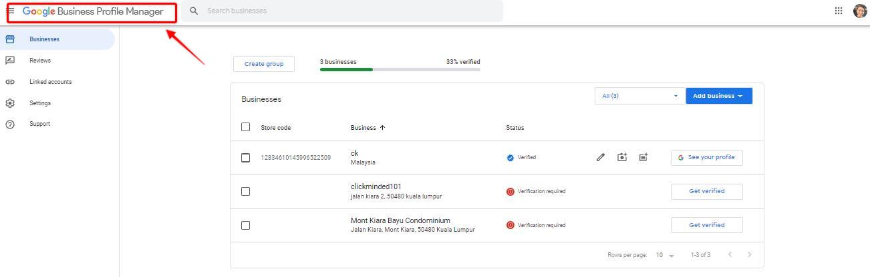Toggle the select all businesses checkbox

click(245, 127)
